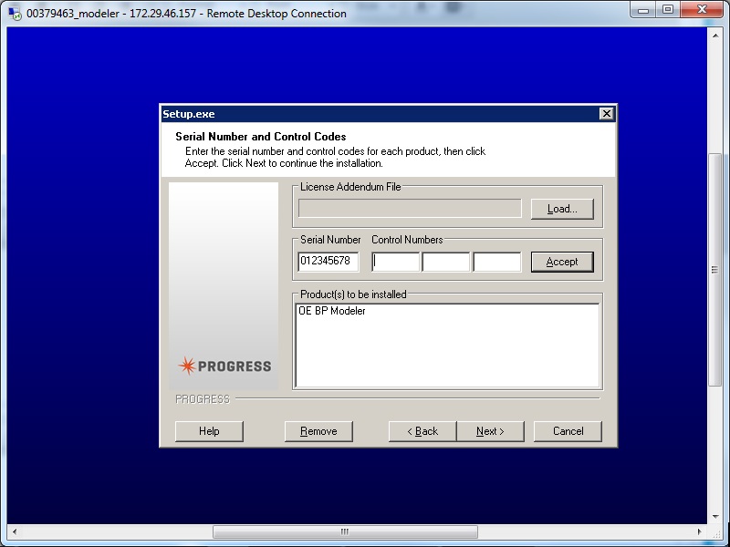Click the Accept button
730x547 pixels.
click(562, 262)
